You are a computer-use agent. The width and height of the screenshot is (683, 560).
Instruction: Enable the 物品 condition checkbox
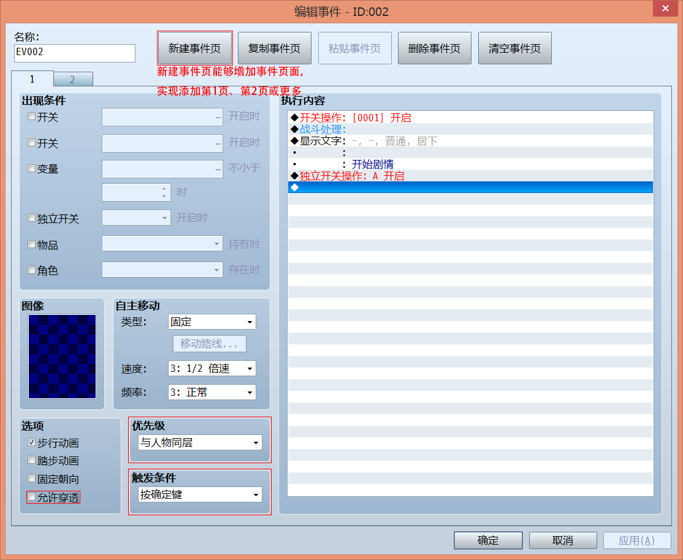(31, 244)
